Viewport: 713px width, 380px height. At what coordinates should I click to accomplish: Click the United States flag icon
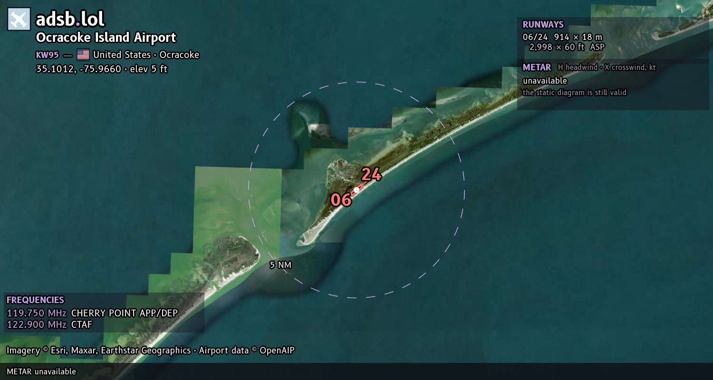tap(83, 55)
